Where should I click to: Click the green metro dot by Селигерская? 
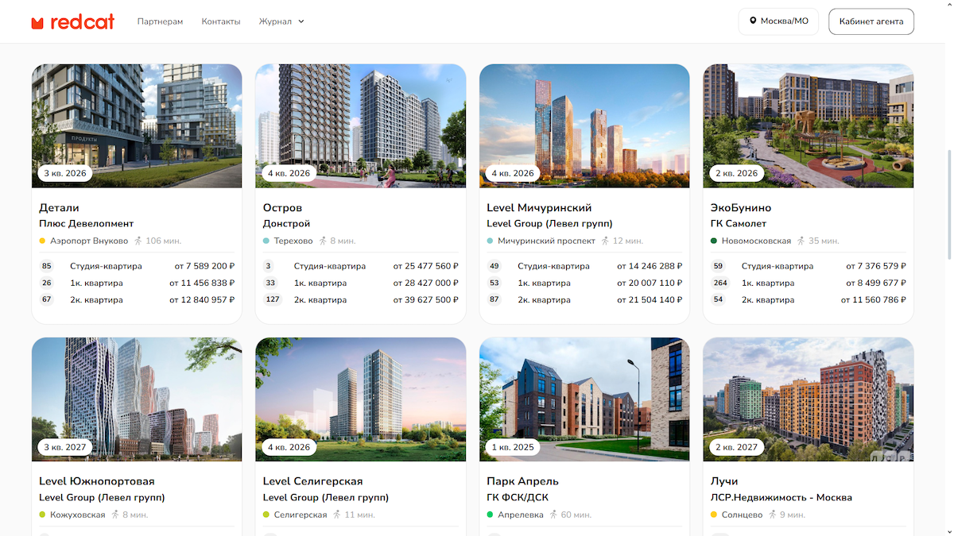click(x=266, y=515)
